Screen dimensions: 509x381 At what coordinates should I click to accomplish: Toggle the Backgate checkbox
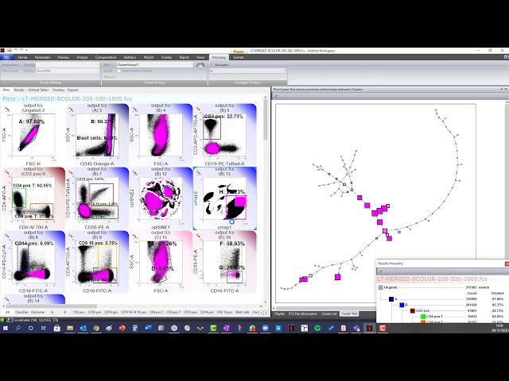(212, 65)
